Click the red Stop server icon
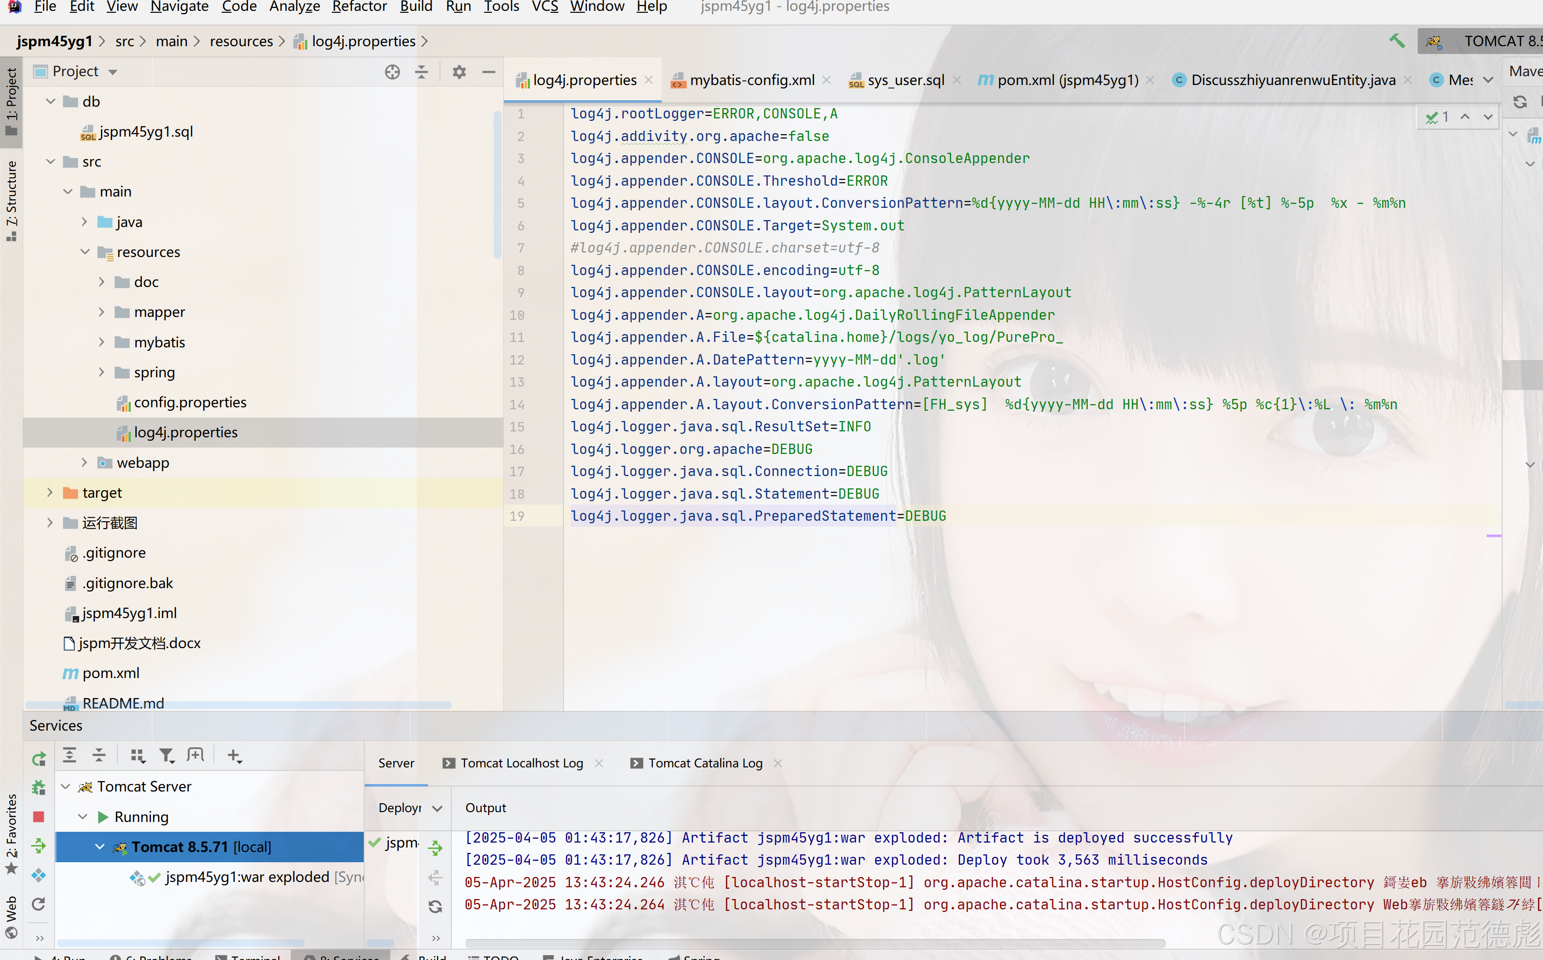Screen dimensions: 1543x960 coord(39,817)
